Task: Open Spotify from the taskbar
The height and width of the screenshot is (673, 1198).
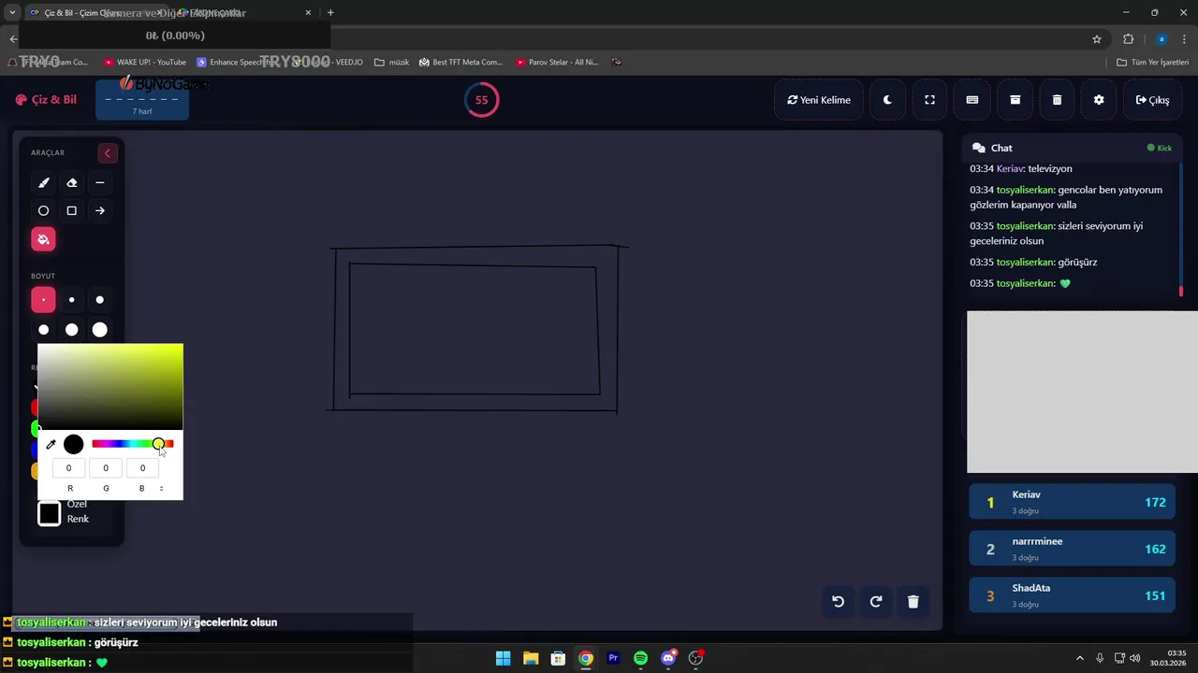Action: pos(640,658)
